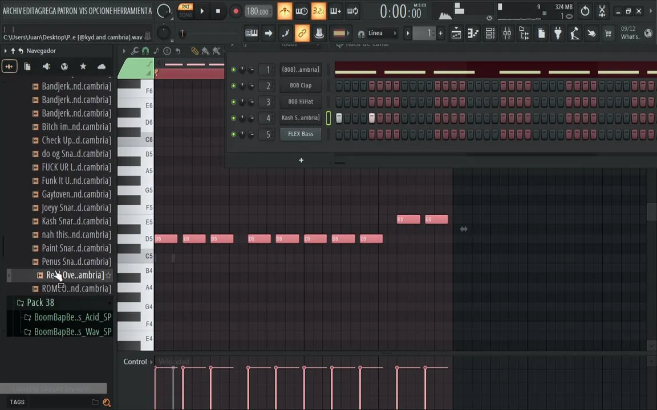Toggle first step of Kash S..ambria row

pyautogui.click(x=339, y=118)
